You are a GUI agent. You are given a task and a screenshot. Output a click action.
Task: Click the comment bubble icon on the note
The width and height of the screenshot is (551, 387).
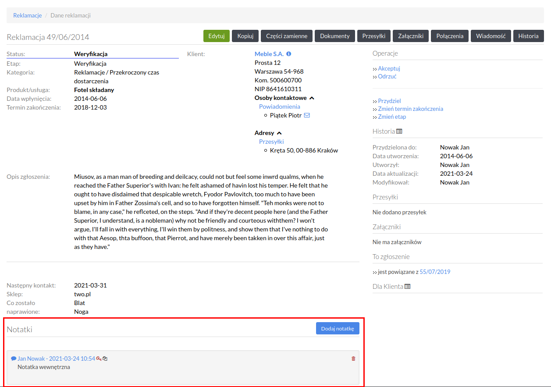click(x=14, y=359)
